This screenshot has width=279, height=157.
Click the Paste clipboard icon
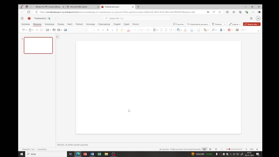coord(30,30)
